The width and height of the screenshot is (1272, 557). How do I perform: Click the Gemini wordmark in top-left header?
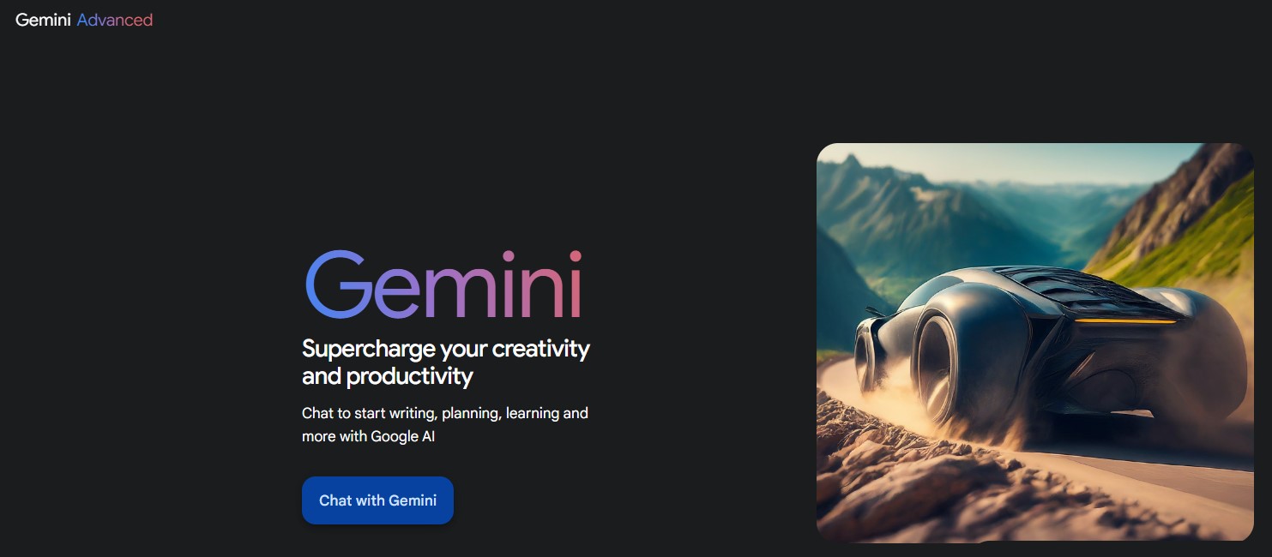[43, 20]
